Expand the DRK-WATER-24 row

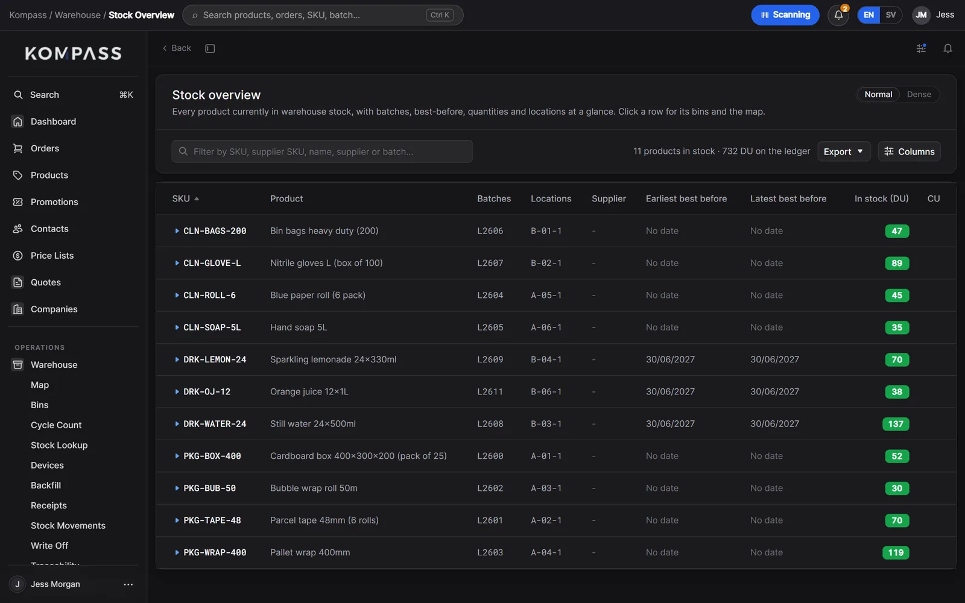tap(177, 424)
